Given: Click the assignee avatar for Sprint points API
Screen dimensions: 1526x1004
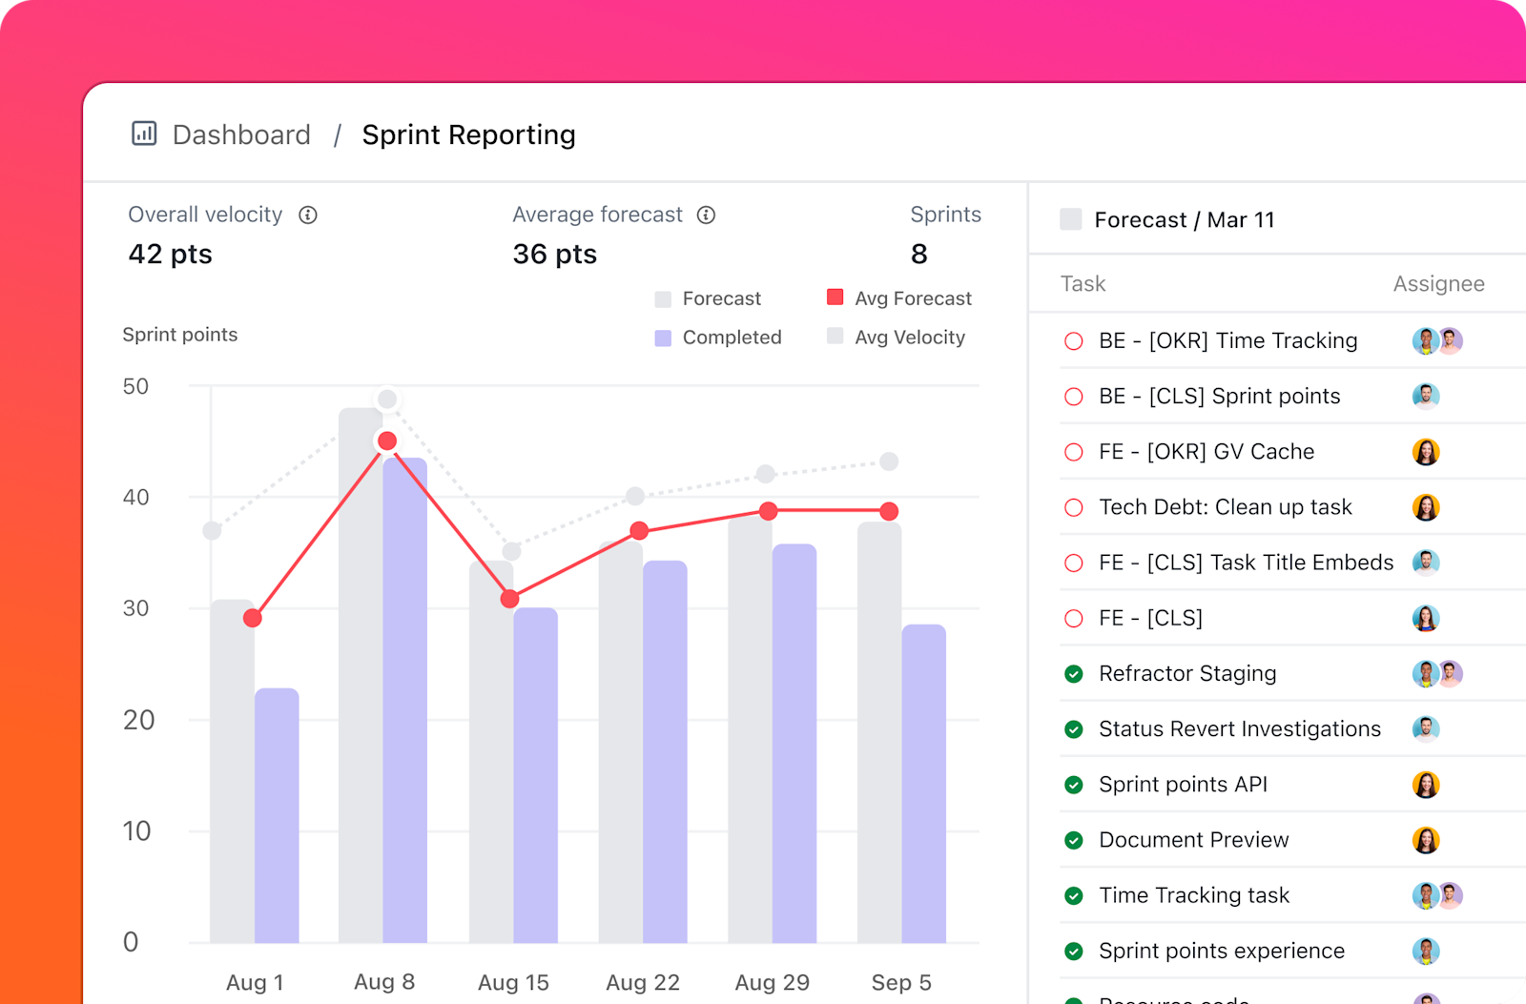Looking at the screenshot, I should pos(1426,784).
